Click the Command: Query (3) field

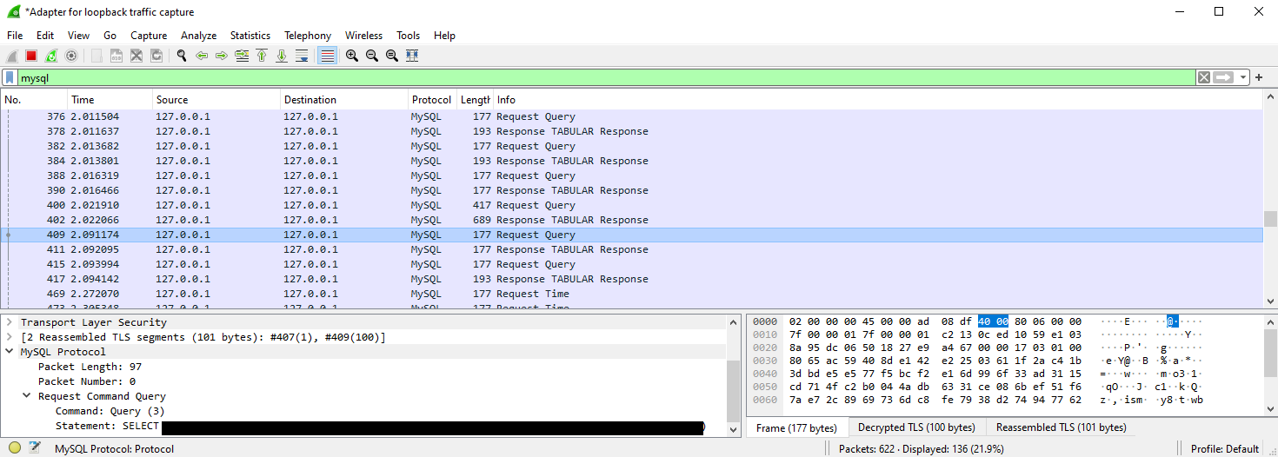[x=110, y=411]
